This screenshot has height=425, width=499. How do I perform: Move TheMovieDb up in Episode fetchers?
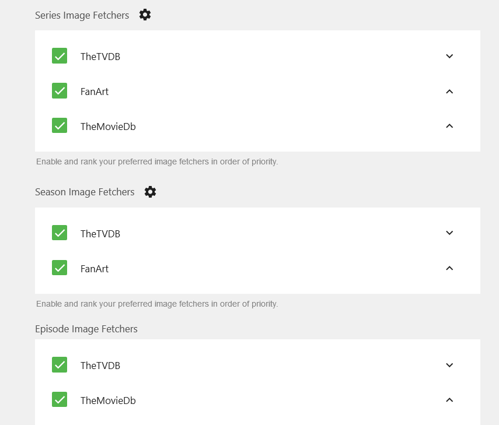click(449, 400)
